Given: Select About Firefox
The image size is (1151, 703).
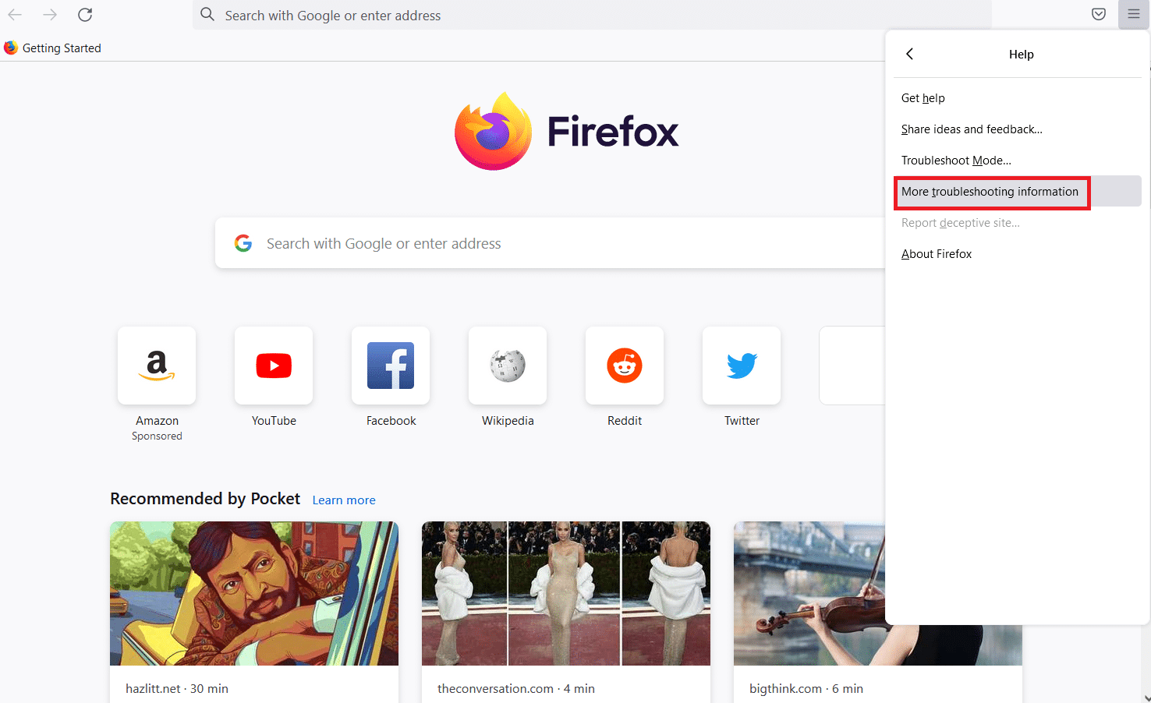Looking at the screenshot, I should coord(1017,254).
